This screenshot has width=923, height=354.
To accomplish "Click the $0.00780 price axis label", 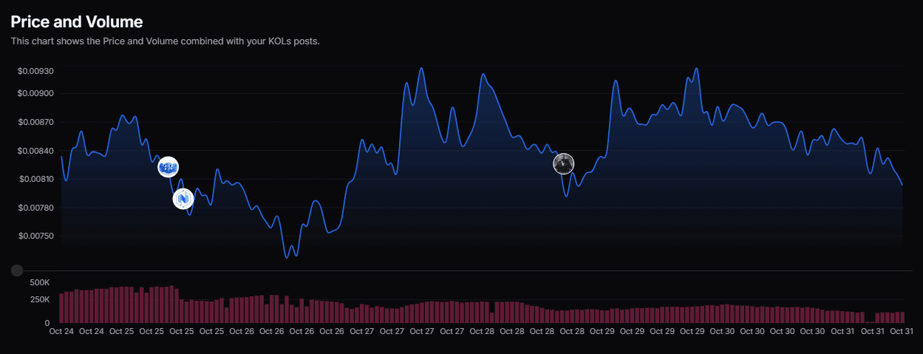I will pyautogui.click(x=36, y=208).
